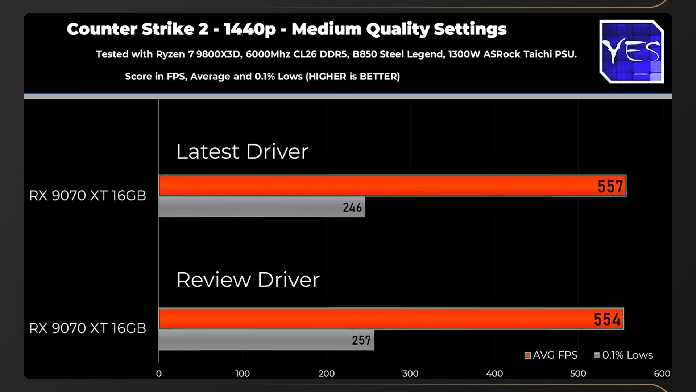The image size is (696, 392).
Task: Click the 600 axis tick label
Action: coord(662,373)
